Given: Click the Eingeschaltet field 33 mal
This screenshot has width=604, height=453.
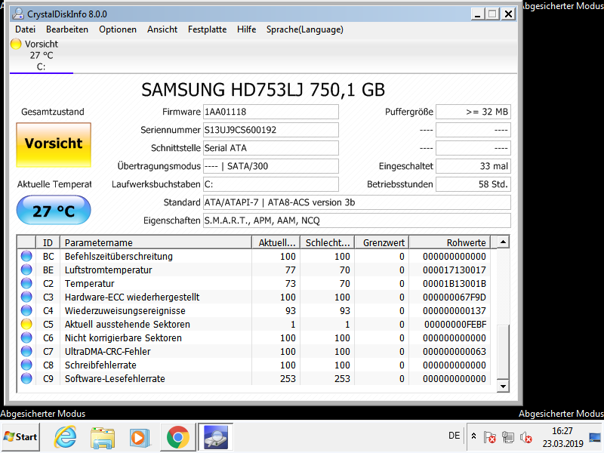Looking at the screenshot, I should pyautogui.click(x=473, y=166).
